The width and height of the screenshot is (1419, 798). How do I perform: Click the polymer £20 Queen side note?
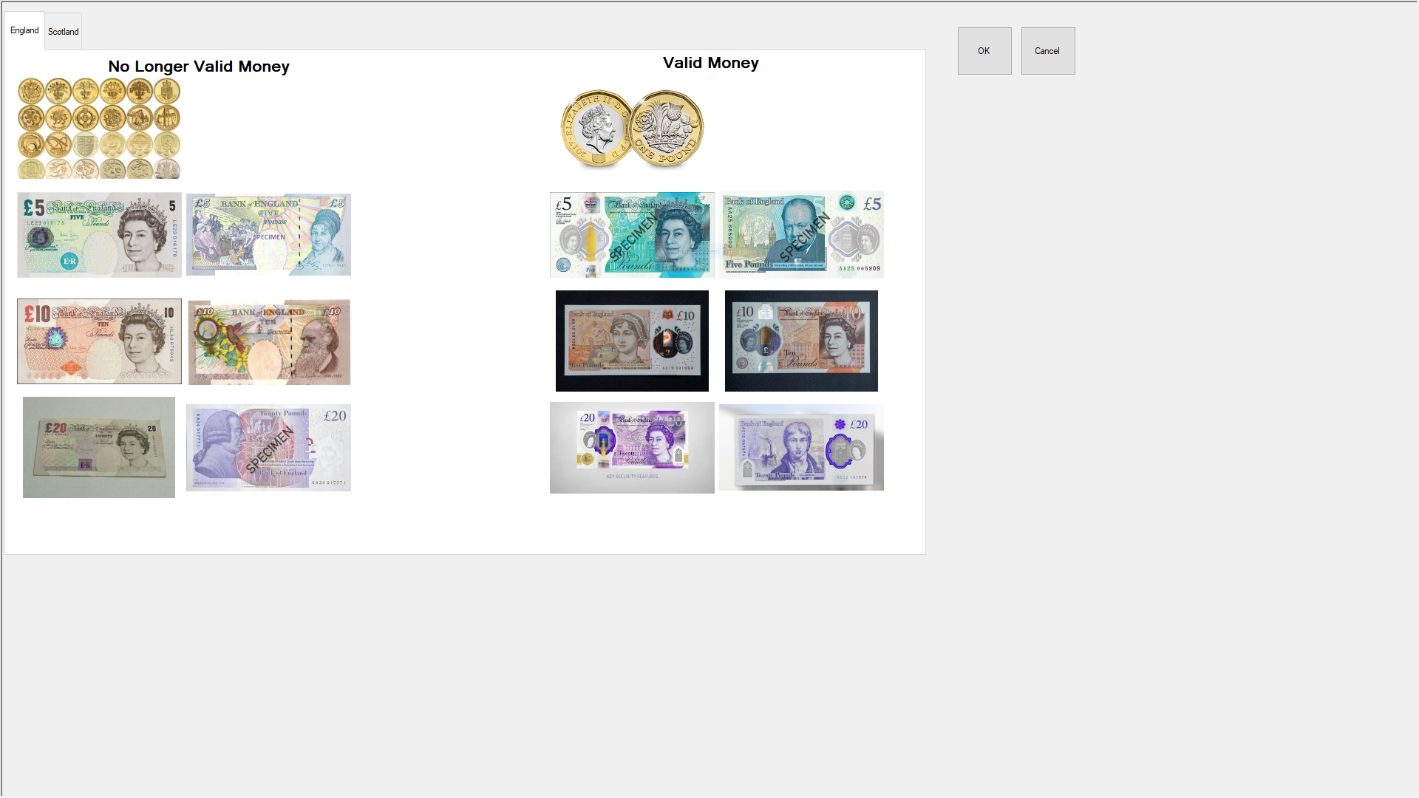point(632,448)
